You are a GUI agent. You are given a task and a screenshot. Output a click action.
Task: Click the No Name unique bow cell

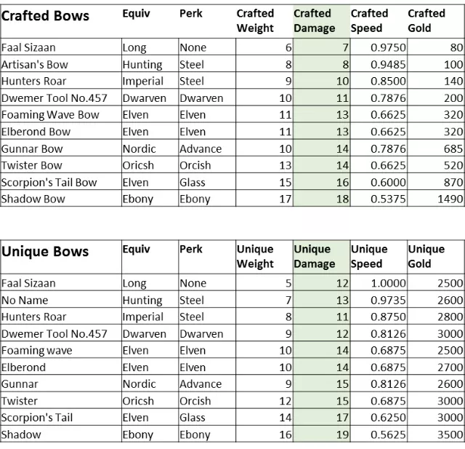(61, 301)
